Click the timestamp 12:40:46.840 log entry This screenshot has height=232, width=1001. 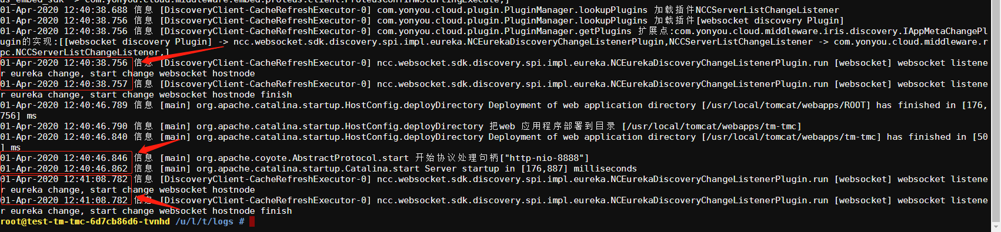tap(95, 137)
